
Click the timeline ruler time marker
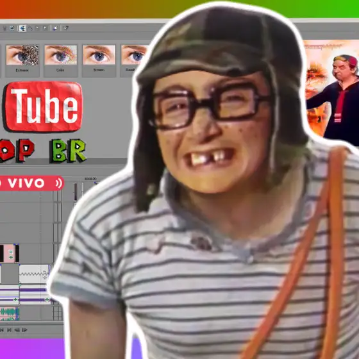tap(90, 179)
